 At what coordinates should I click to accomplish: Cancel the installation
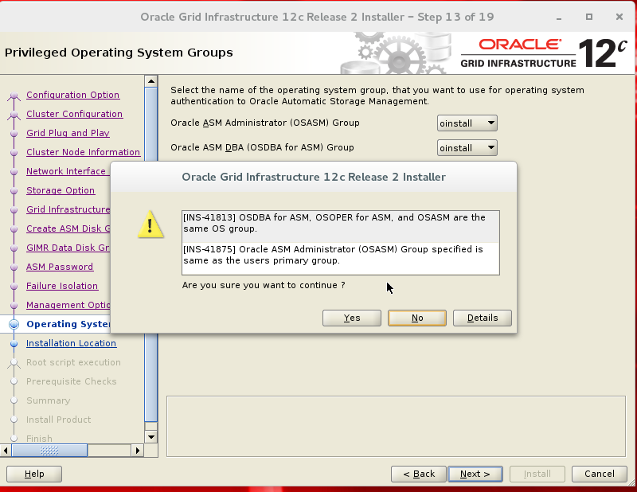[x=599, y=474]
